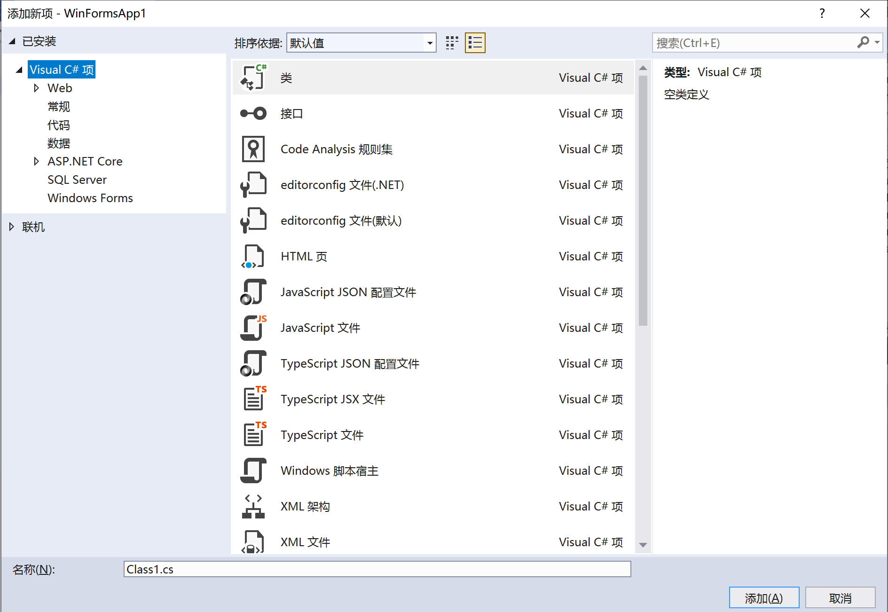The image size is (888, 612).
Task: Click the 联机 label
Action: point(33,227)
